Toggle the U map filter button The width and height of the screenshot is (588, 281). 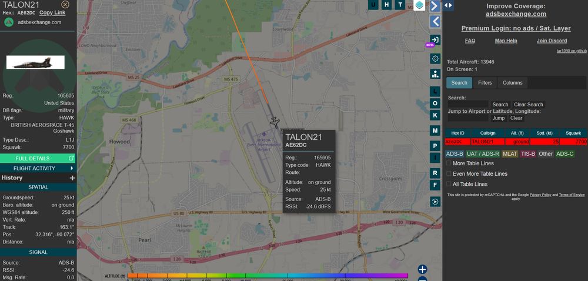pos(373,5)
